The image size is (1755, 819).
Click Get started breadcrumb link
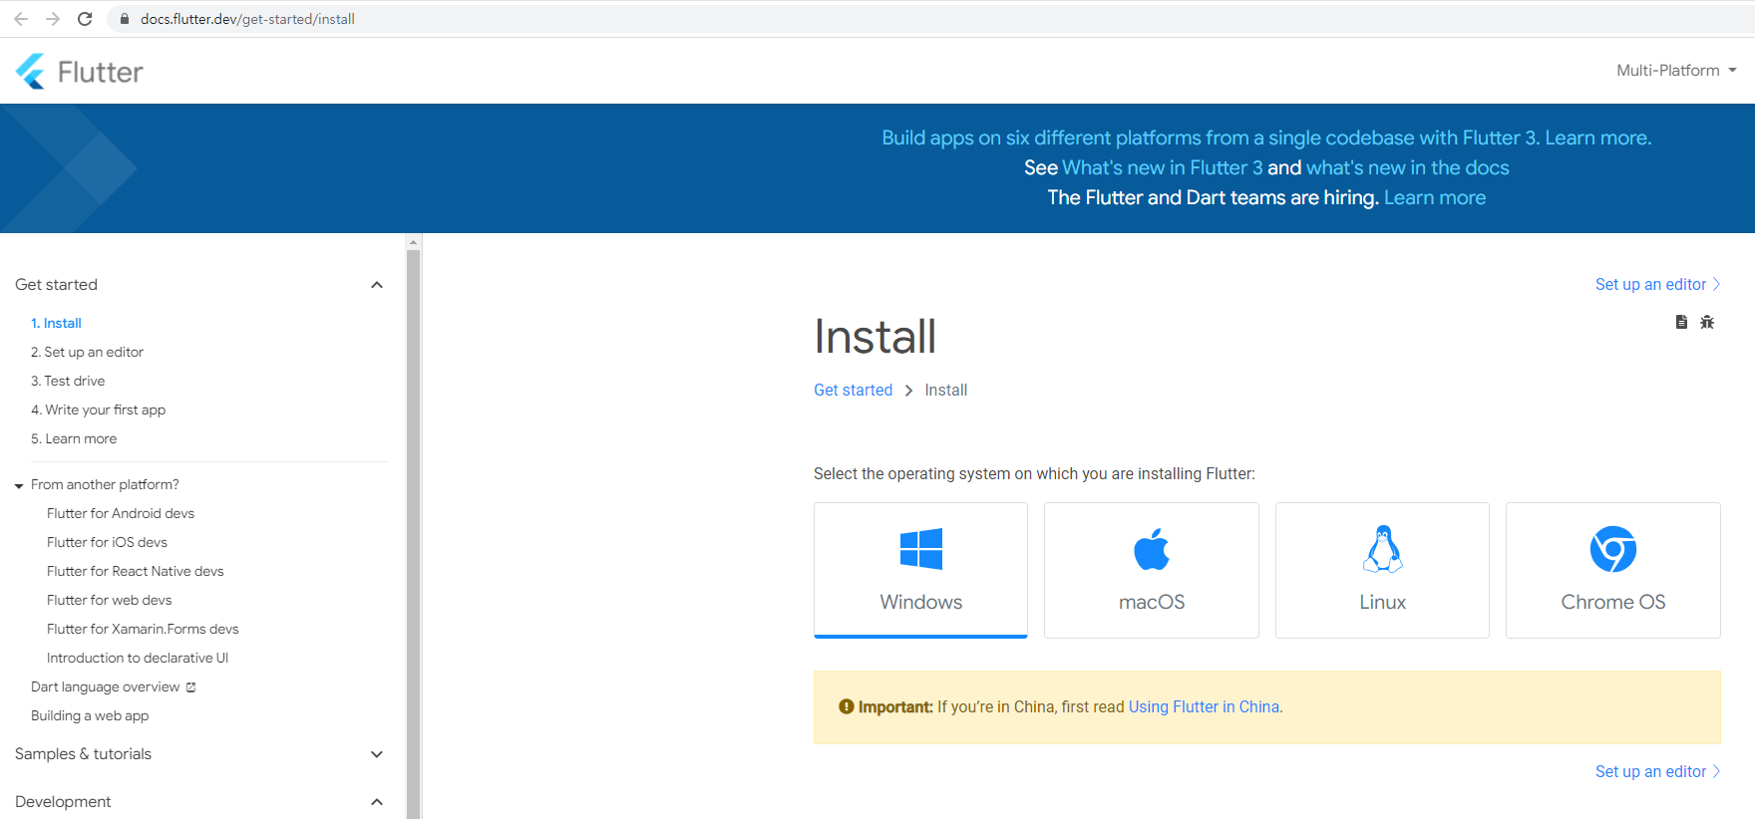[x=853, y=390]
